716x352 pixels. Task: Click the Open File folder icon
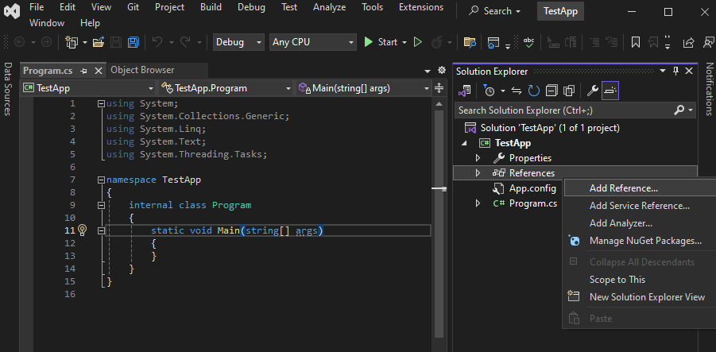point(99,42)
